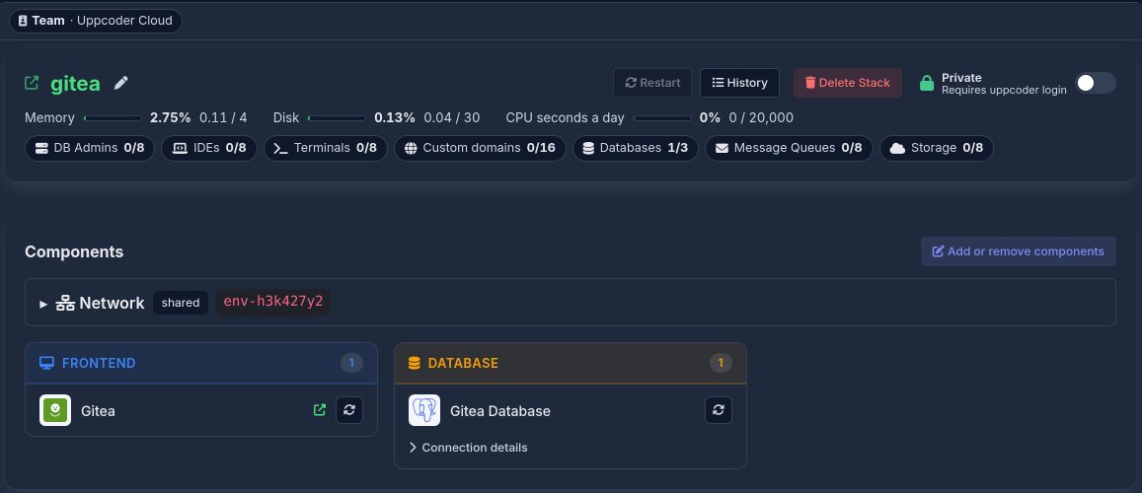Click the Disk 0.13% value

pyautogui.click(x=395, y=117)
